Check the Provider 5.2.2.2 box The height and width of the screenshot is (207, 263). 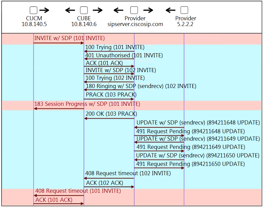pyautogui.click(x=184, y=10)
